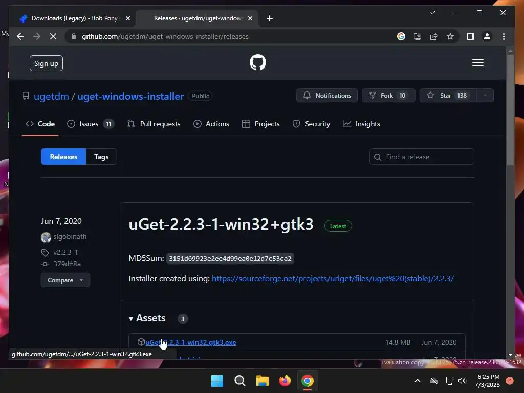The width and height of the screenshot is (524, 393).
Task: Close the Releases ugetdm tab
Action: [250, 18]
